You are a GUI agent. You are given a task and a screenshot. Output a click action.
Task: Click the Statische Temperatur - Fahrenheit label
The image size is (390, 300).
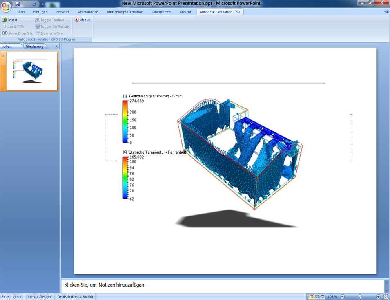158,152
